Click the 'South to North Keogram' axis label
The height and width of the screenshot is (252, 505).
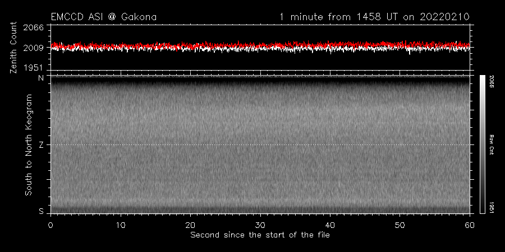pos(29,144)
